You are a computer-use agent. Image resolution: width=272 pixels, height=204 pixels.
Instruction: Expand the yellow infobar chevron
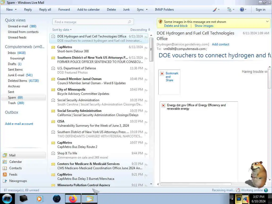click(x=267, y=22)
